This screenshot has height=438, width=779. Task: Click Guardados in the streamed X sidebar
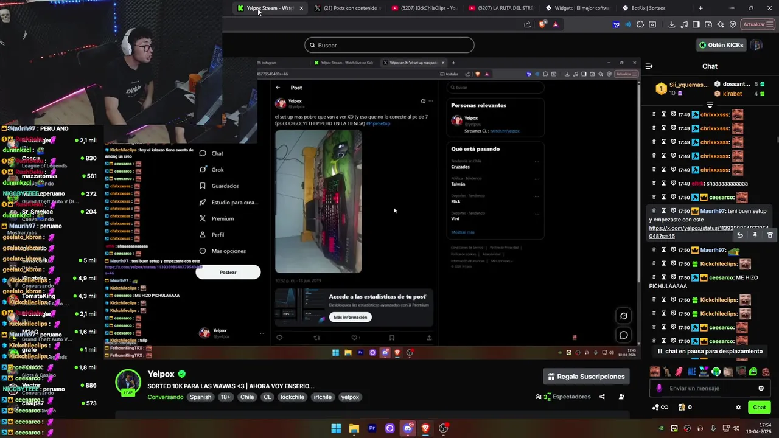225,186
